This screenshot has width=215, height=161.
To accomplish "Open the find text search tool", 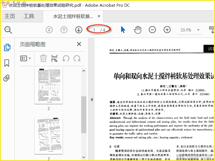I will (x=8, y=30).
